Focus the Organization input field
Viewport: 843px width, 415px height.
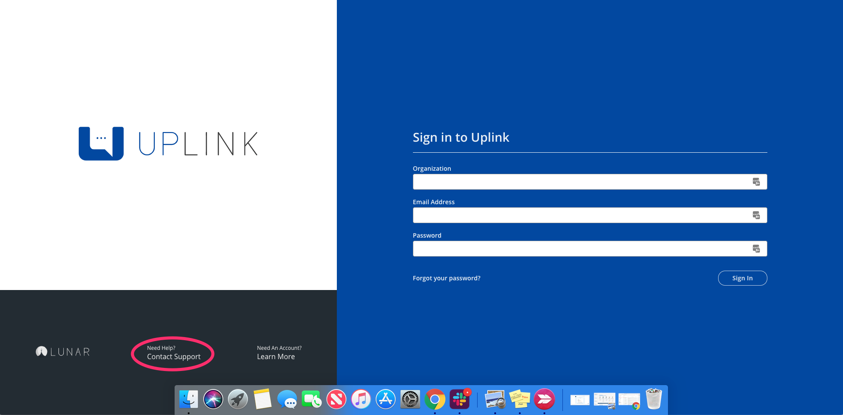590,182
